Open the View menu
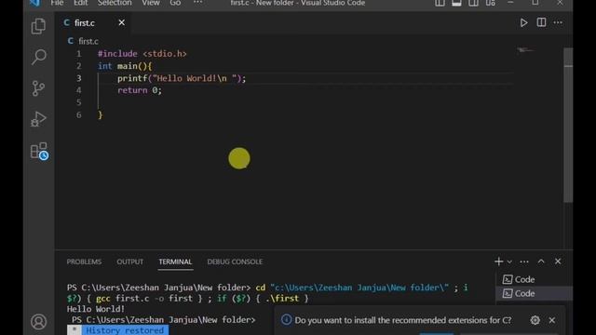596x335 pixels. pyautogui.click(x=151, y=3)
